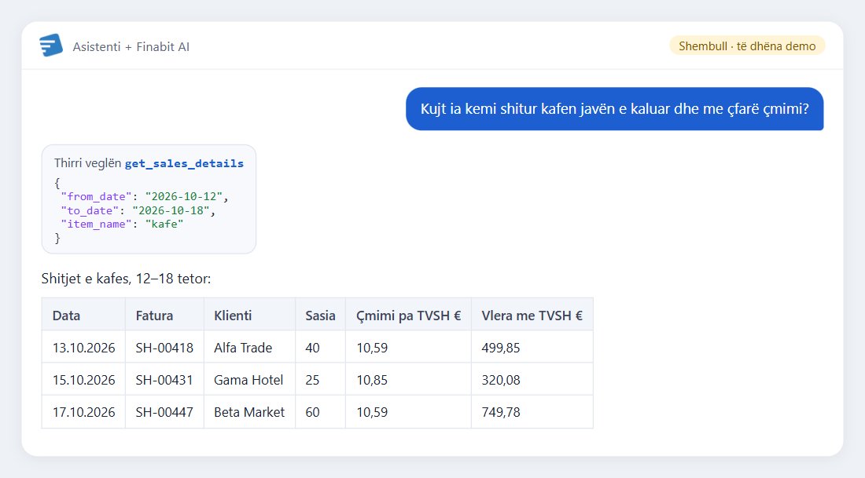This screenshot has width=865, height=478.
Task: Click the 'Vlera me TVSH €' column header
Action: pos(532,316)
